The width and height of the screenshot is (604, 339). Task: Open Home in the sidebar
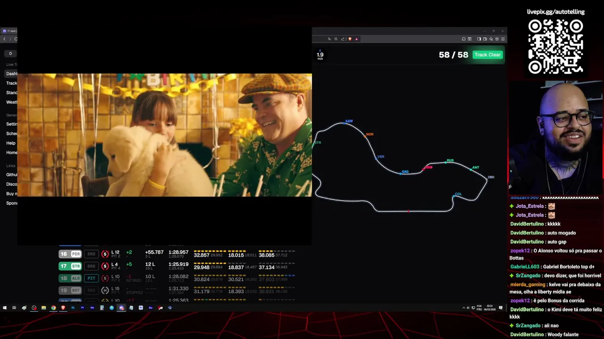click(x=11, y=153)
